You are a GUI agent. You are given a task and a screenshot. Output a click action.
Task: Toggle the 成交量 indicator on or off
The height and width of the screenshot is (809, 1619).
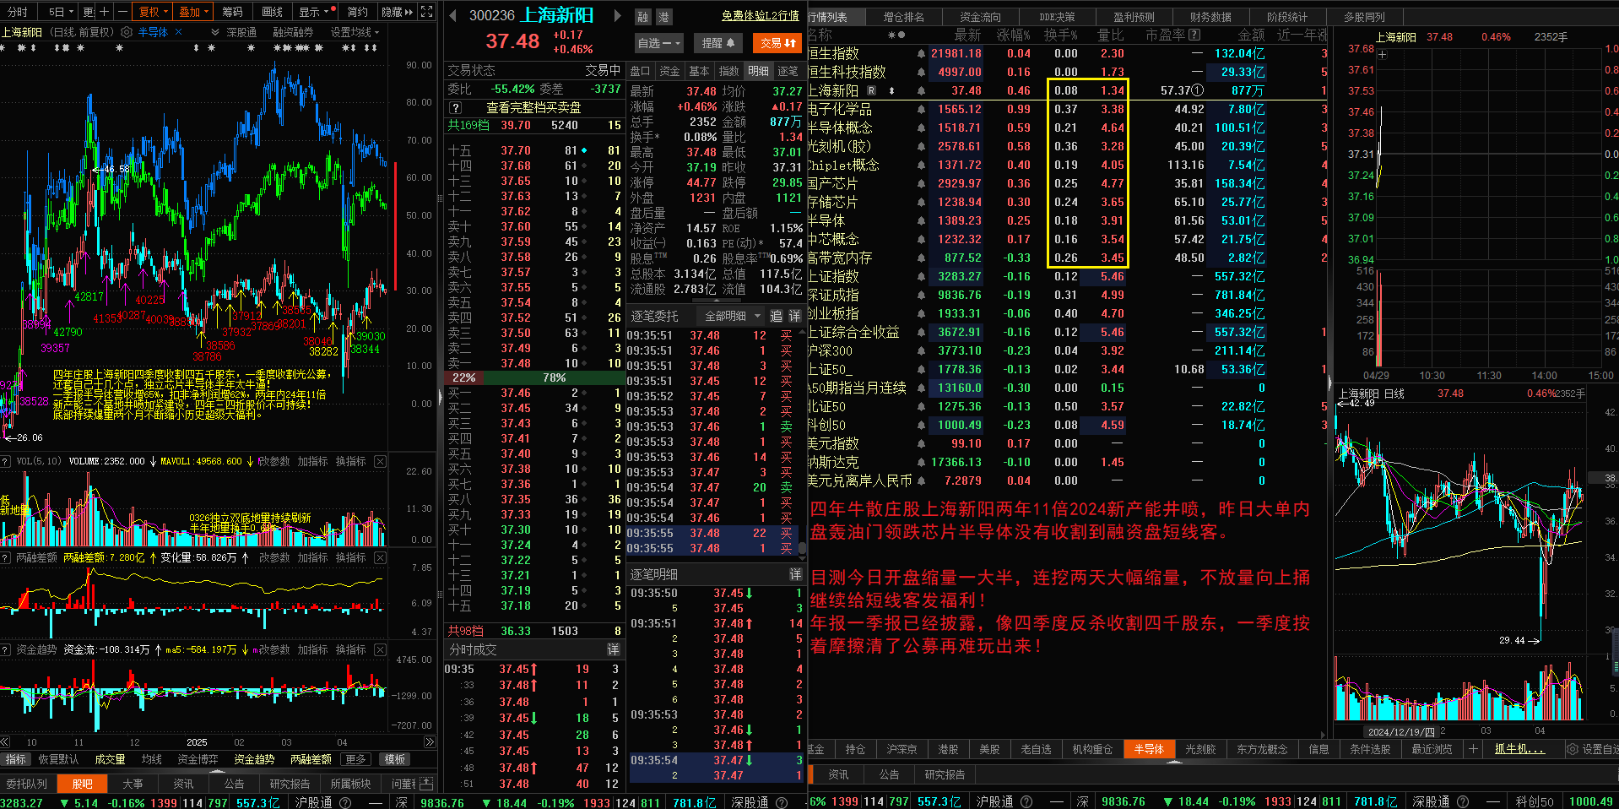(110, 759)
